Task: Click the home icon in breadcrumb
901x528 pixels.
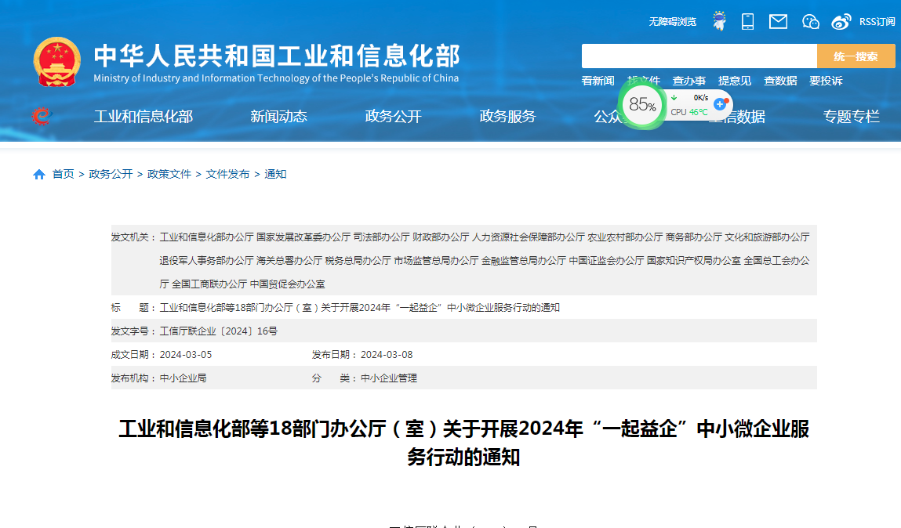Action: (x=39, y=175)
